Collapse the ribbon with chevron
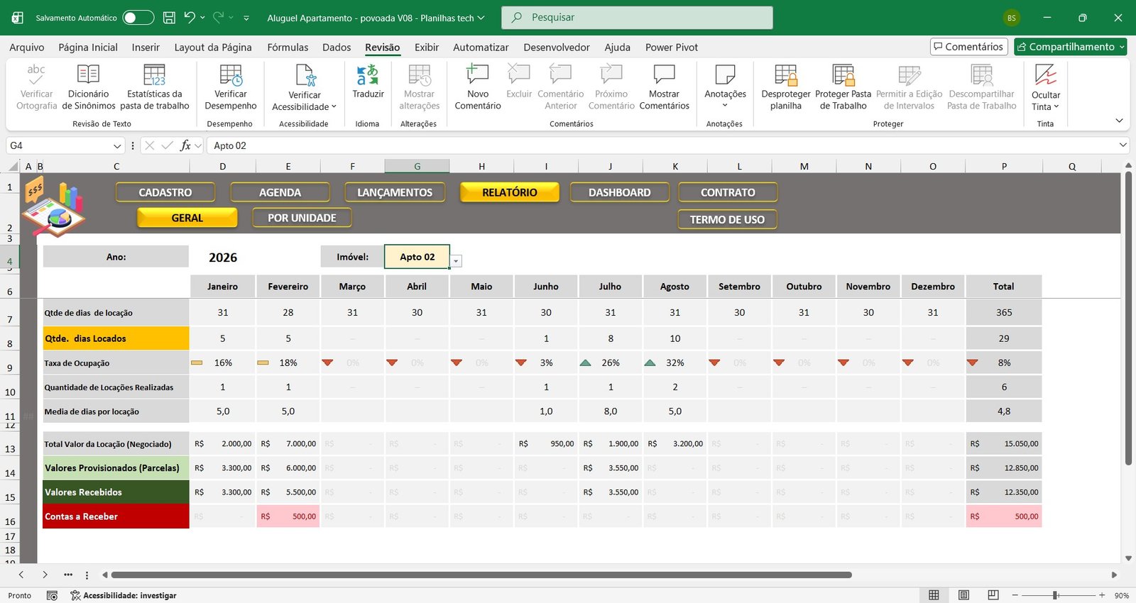Image resolution: width=1136 pixels, height=603 pixels. point(1119,121)
